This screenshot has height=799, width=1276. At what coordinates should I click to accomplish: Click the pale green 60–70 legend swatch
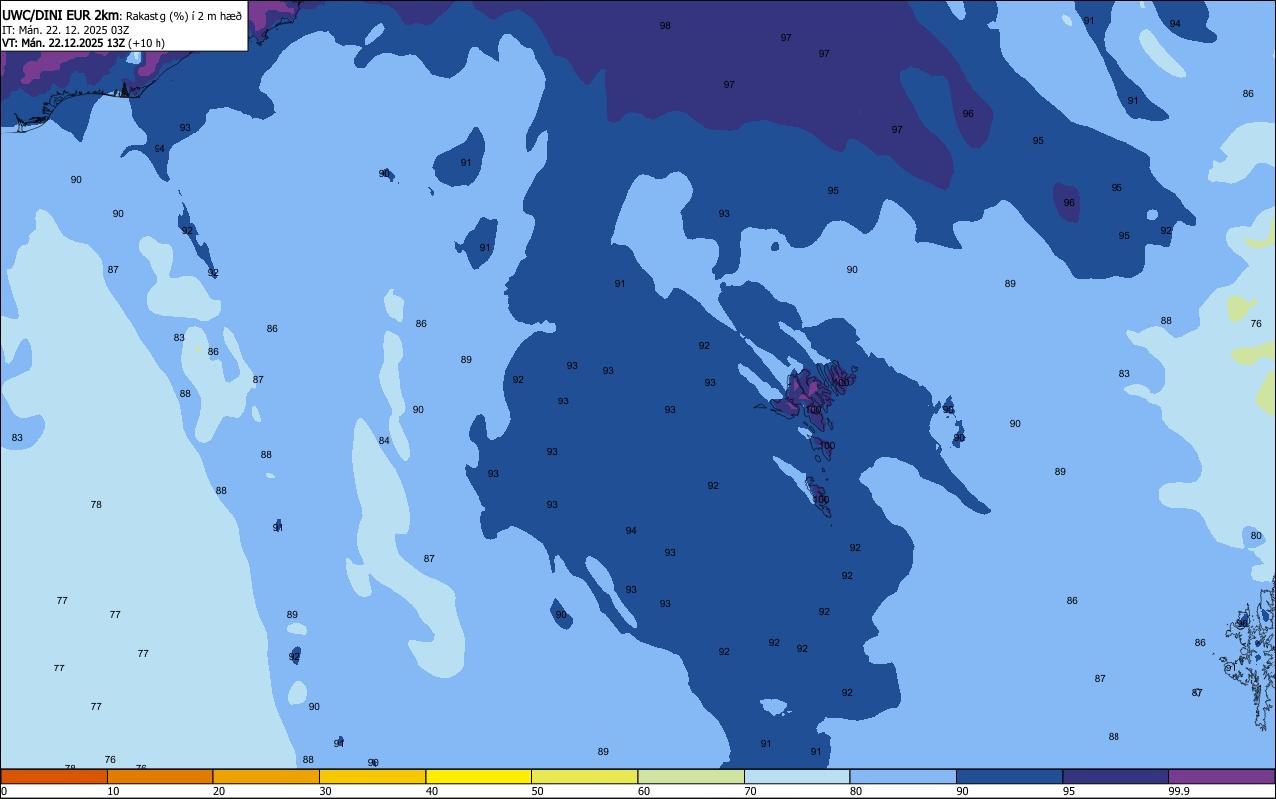coord(691,776)
